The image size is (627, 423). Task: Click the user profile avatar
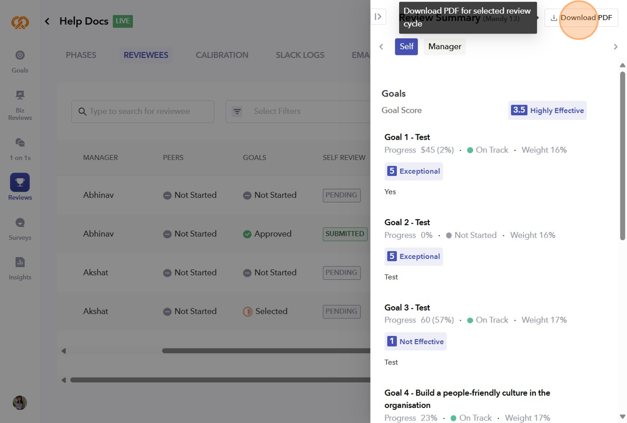(x=20, y=403)
